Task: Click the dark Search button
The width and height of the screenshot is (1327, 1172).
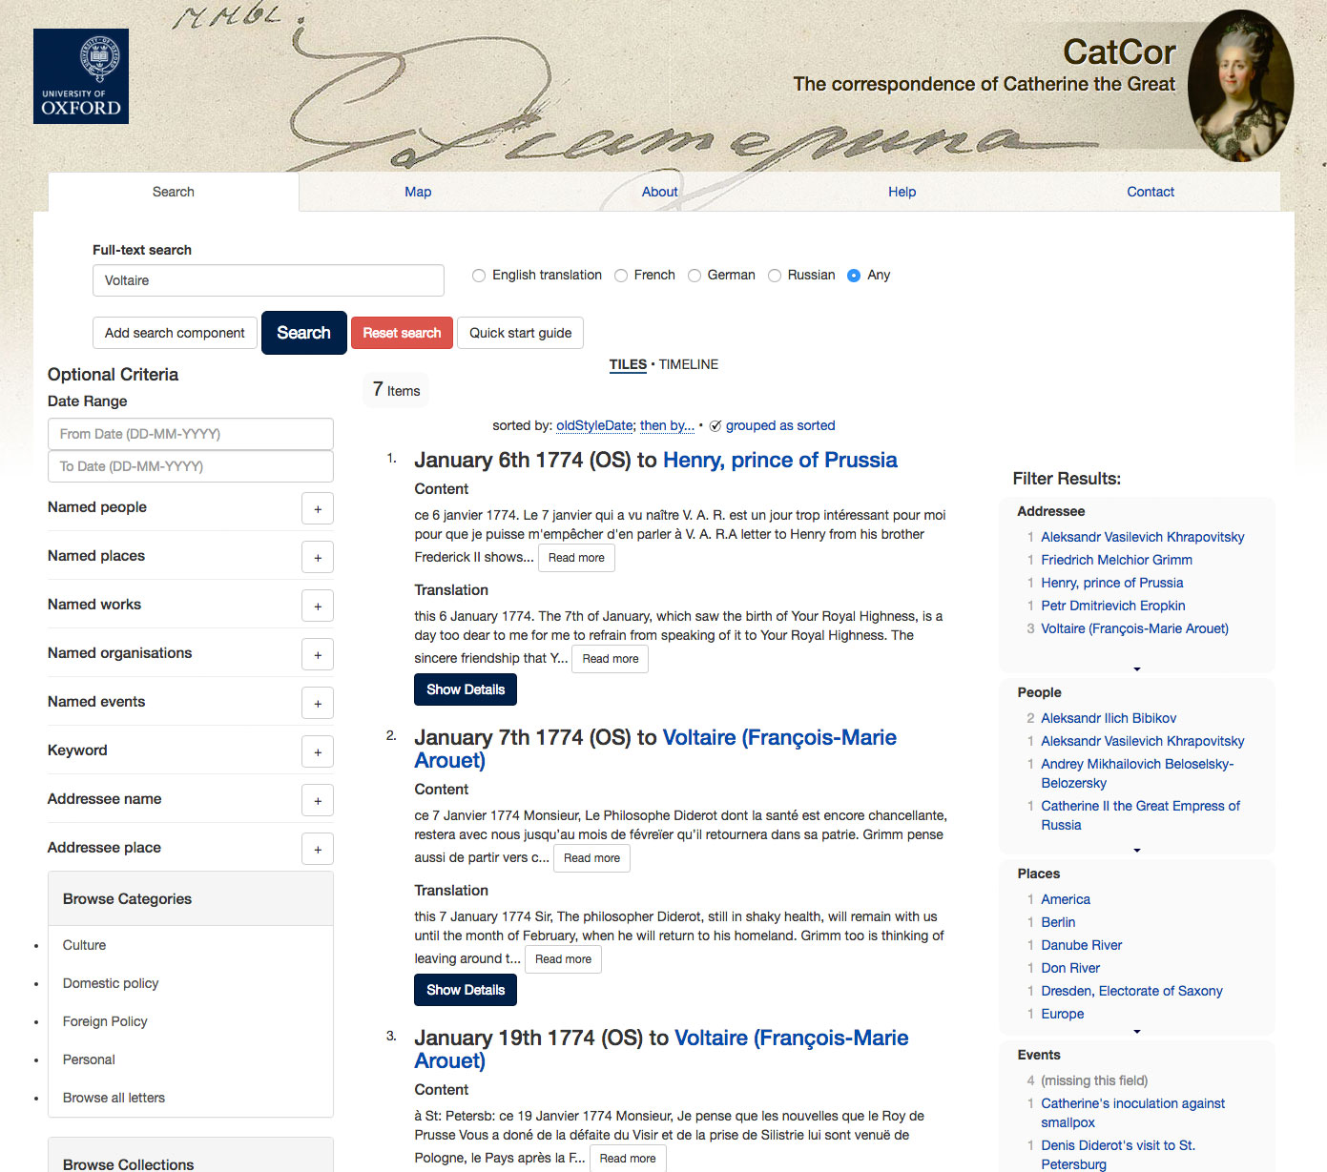Action: pos(303,333)
